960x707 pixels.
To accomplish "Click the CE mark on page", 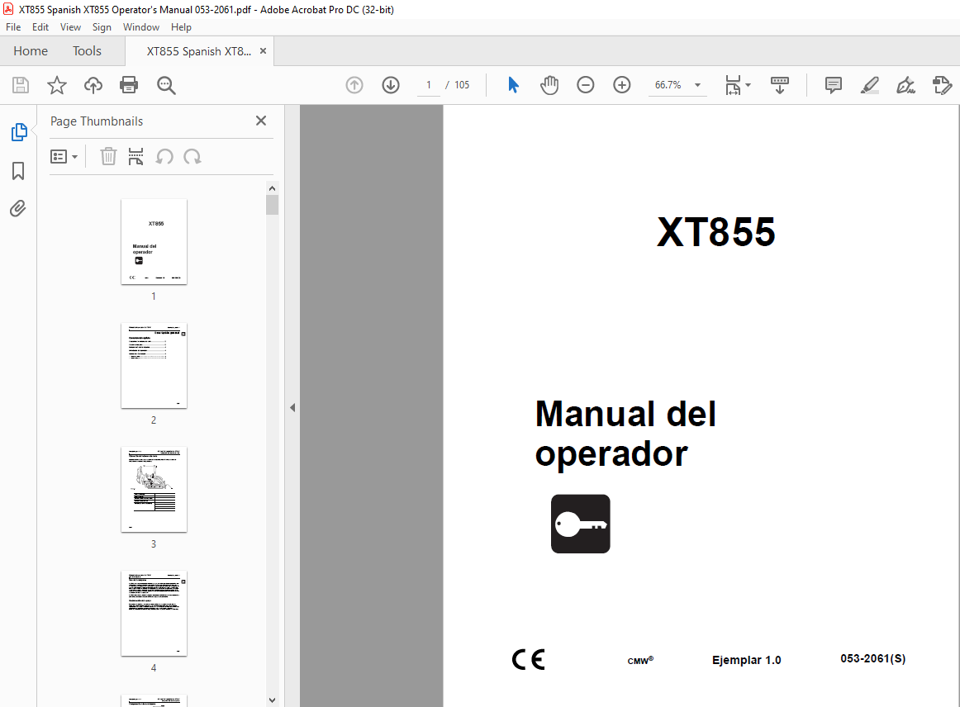I will [529, 660].
